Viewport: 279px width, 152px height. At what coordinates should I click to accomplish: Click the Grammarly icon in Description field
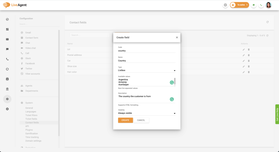tap(172, 99)
